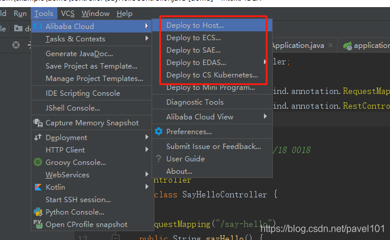Expand the HTTP Client submenu arrow

147,150
